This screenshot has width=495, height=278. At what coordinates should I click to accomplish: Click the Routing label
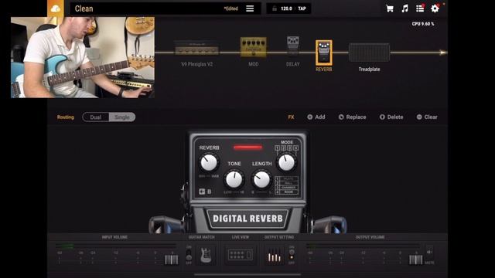(65, 117)
